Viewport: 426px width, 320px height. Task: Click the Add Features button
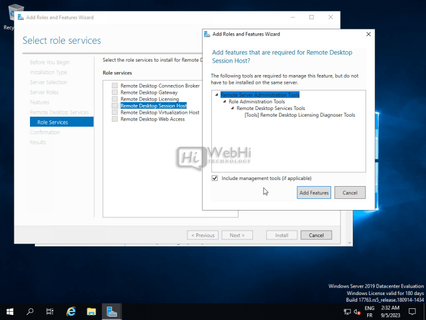point(314,193)
